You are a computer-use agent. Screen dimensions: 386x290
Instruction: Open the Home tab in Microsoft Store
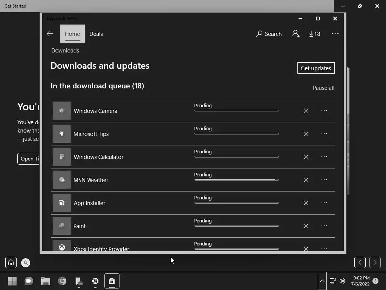(x=72, y=34)
